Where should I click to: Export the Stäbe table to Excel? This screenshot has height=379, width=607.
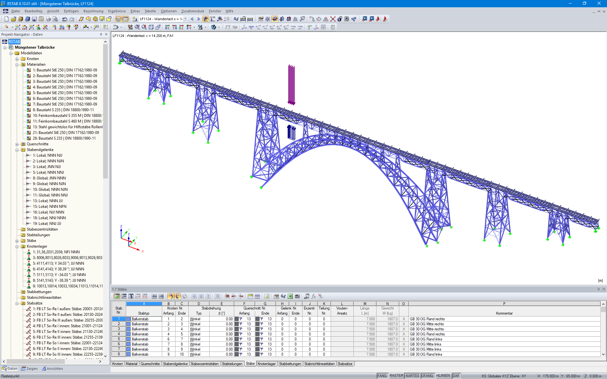pyautogui.click(x=290, y=296)
